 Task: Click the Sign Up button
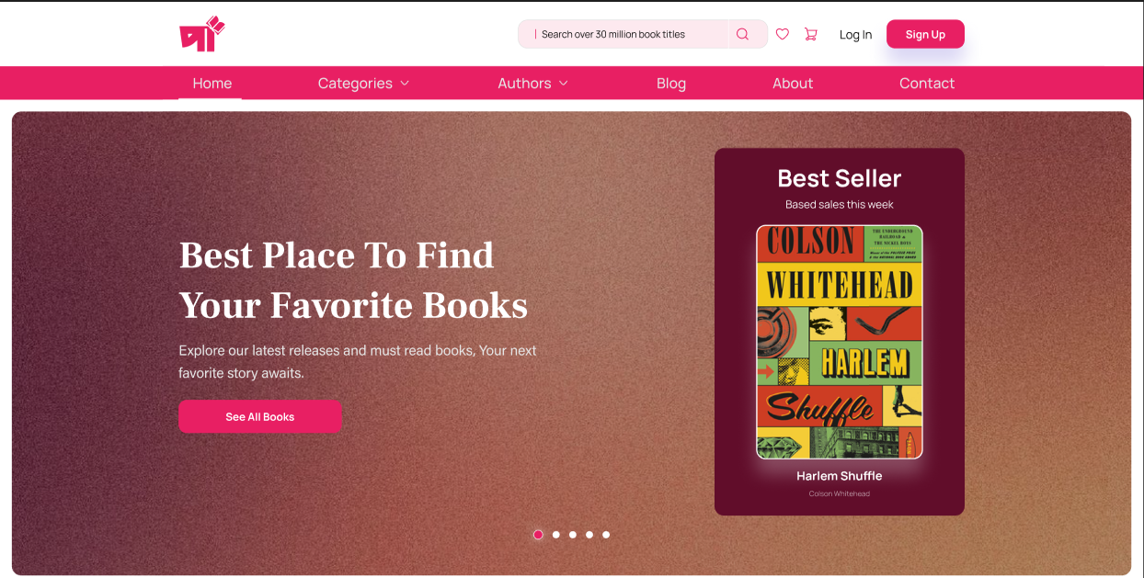pyautogui.click(x=925, y=34)
